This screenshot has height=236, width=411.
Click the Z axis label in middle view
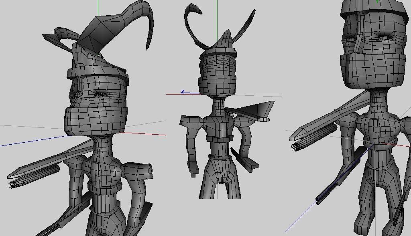pyautogui.click(x=183, y=92)
